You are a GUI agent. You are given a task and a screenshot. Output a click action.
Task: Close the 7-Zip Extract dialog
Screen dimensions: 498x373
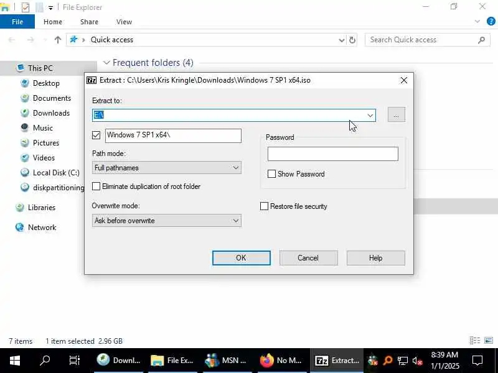pos(403,80)
